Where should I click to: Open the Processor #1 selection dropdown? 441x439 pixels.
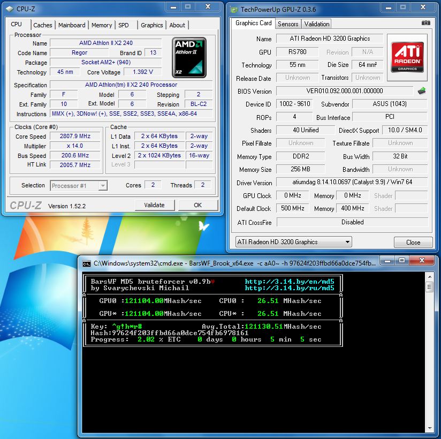[79, 186]
